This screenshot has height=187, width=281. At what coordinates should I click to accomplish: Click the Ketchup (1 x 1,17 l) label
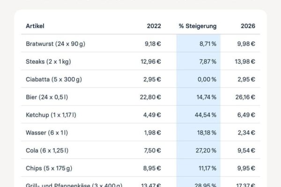[x=51, y=115]
